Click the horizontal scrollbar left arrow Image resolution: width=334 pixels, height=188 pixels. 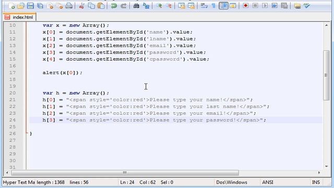point(7,172)
